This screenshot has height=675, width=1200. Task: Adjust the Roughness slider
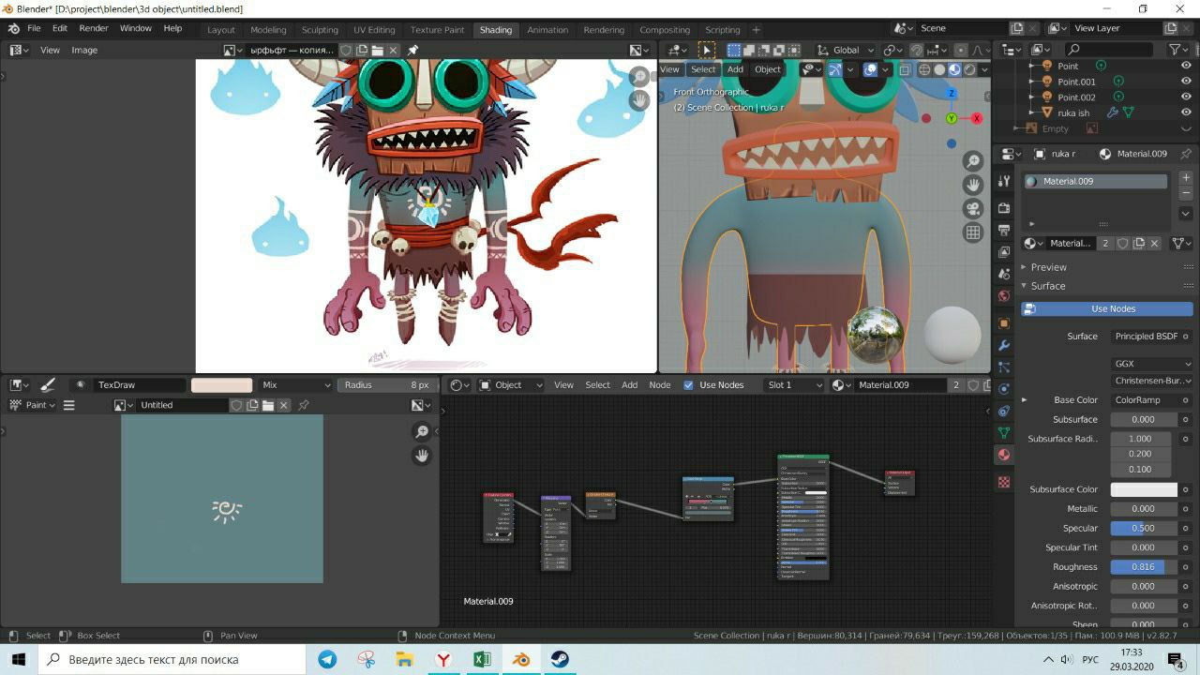(1144, 566)
